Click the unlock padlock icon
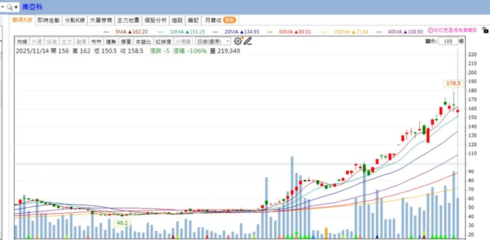Screen dimensions: 490x240 tap(485, 30)
